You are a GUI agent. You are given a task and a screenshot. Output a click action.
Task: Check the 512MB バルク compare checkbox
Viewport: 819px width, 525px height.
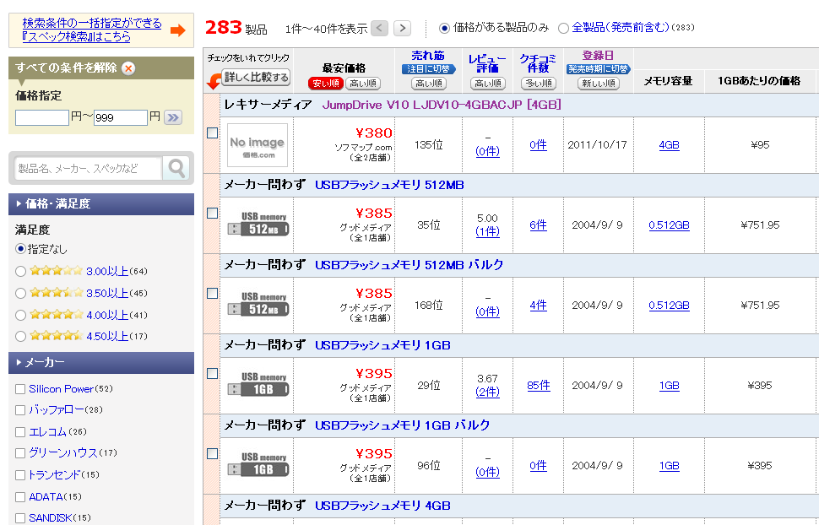tap(213, 294)
